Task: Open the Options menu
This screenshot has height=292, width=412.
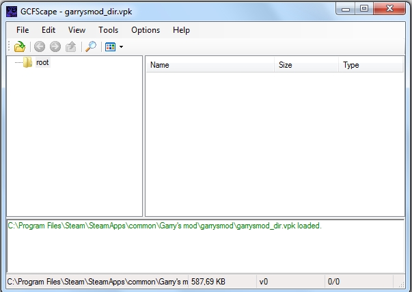Action: pyautogui.click(x=146, y=30)
